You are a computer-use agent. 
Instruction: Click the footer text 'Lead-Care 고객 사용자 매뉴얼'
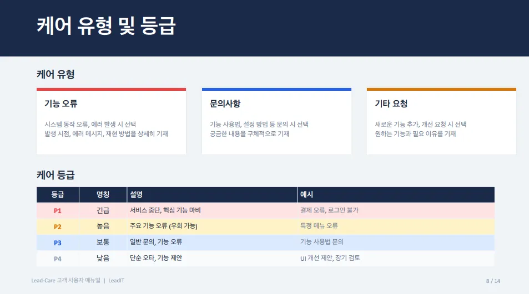[x=66, y=280]
